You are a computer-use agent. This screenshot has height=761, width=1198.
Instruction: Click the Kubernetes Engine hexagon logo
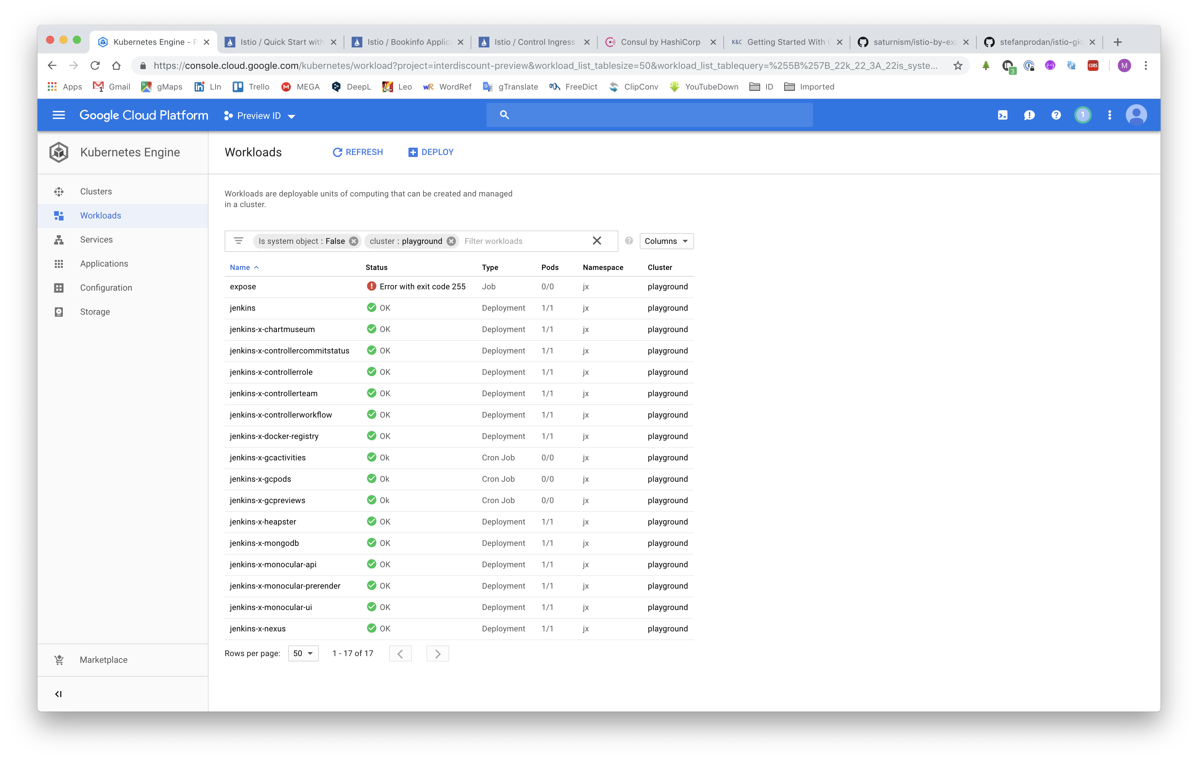point(58,152)
